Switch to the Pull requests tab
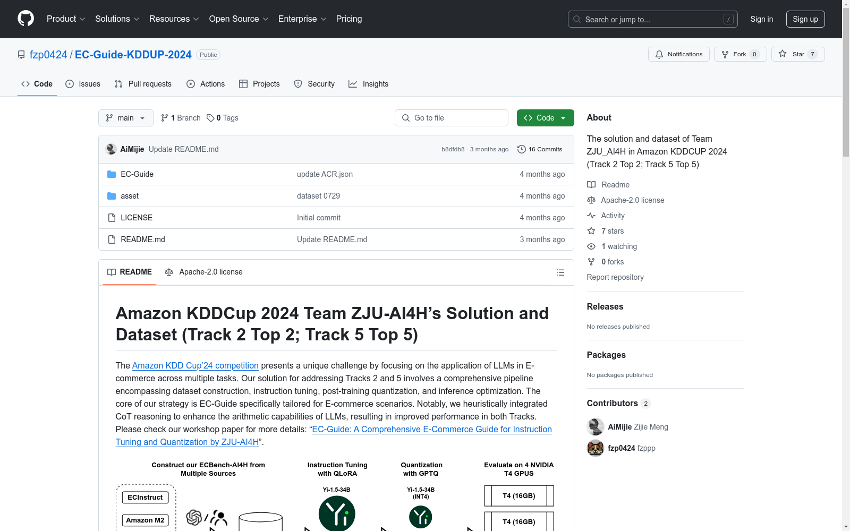 pos(143,84)
